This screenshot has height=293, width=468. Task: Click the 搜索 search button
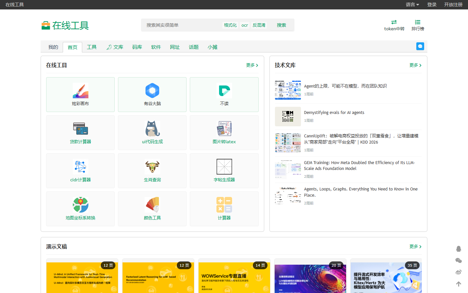point(281,25)
